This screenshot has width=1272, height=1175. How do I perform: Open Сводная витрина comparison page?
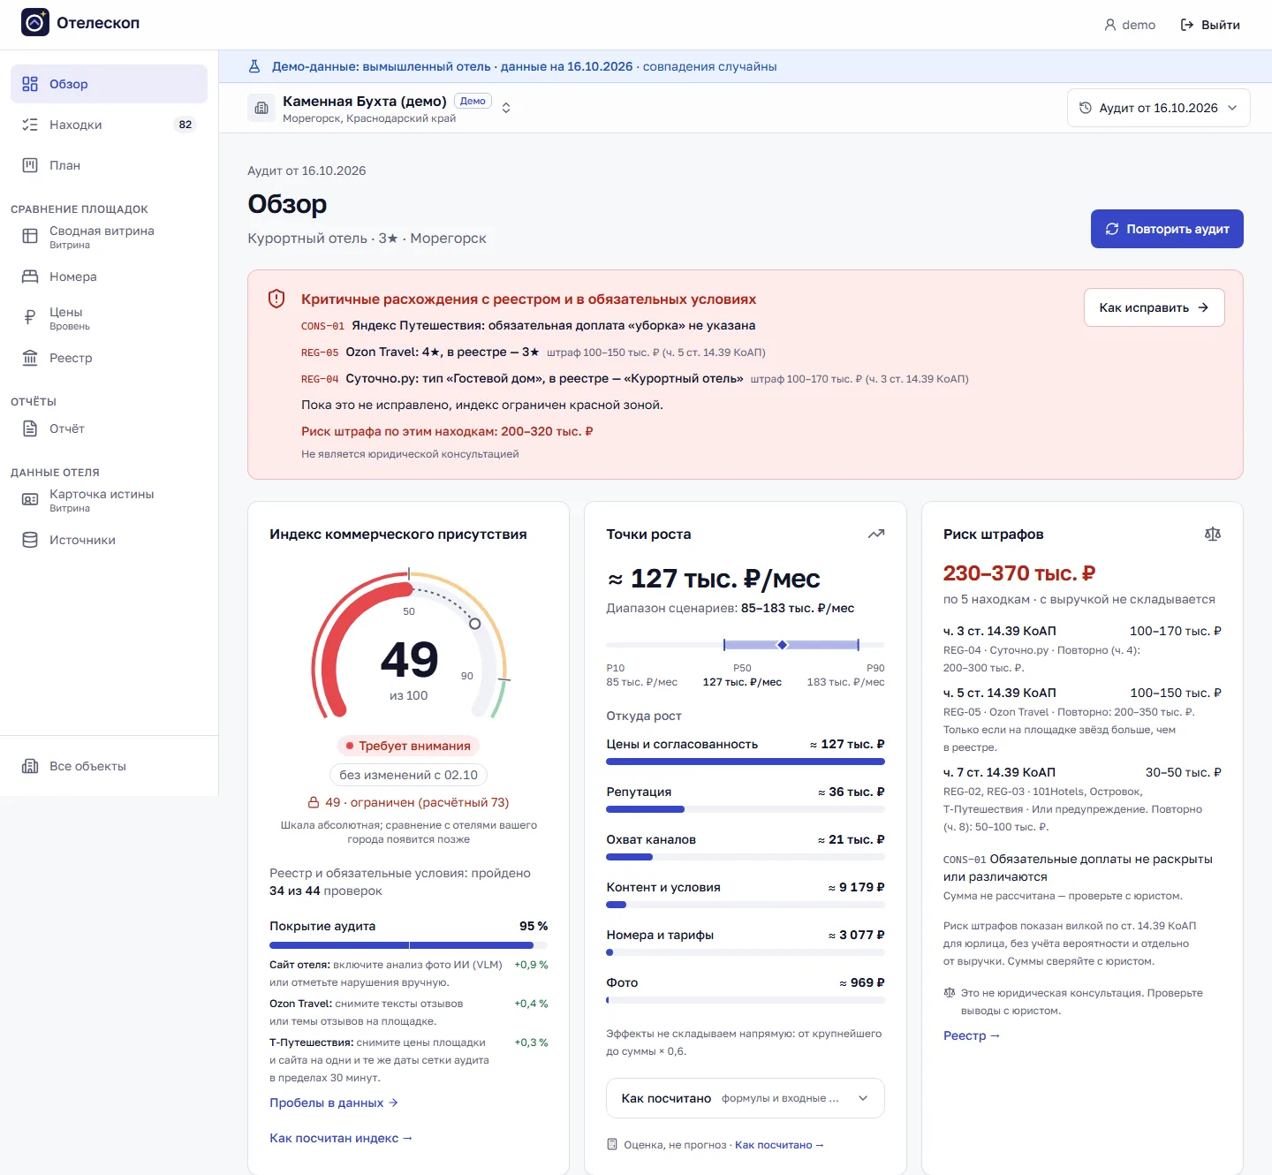tap(109, 236)
